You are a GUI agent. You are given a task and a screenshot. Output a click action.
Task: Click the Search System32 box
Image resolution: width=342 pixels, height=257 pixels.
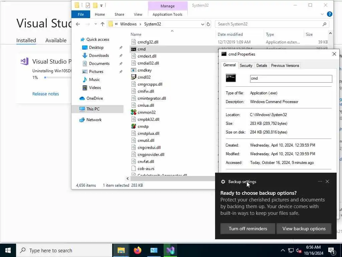point(272,24)
